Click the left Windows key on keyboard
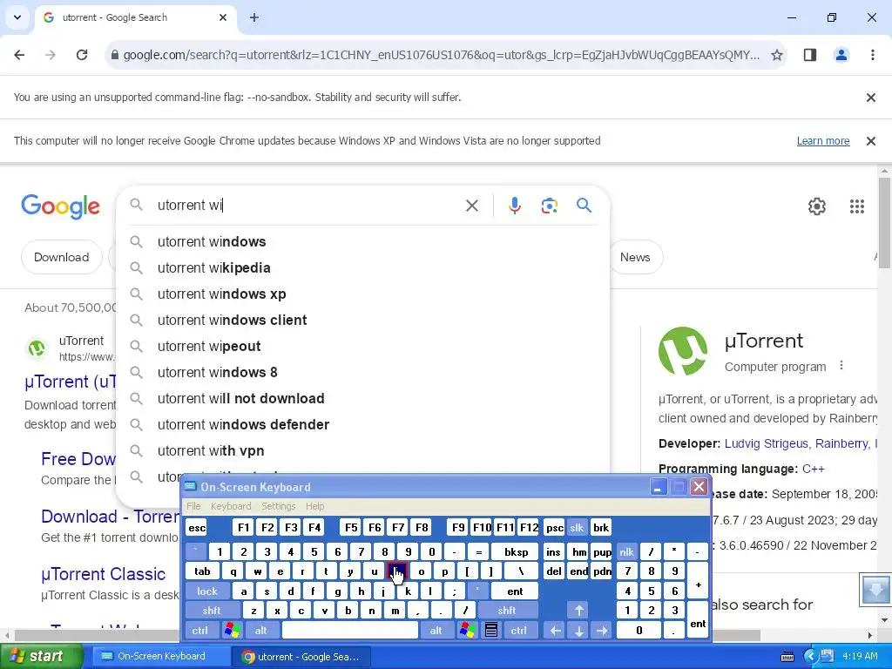Viewport: 892px width, 669px height. point(232,630)
